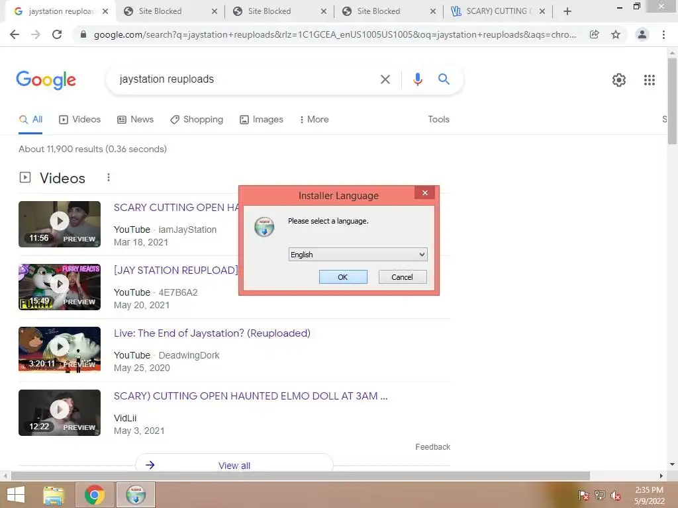Image resolution: width=678 pixels, height=508 pixels.
Task: Open Google quick settings gear
Action: (619, 80)
